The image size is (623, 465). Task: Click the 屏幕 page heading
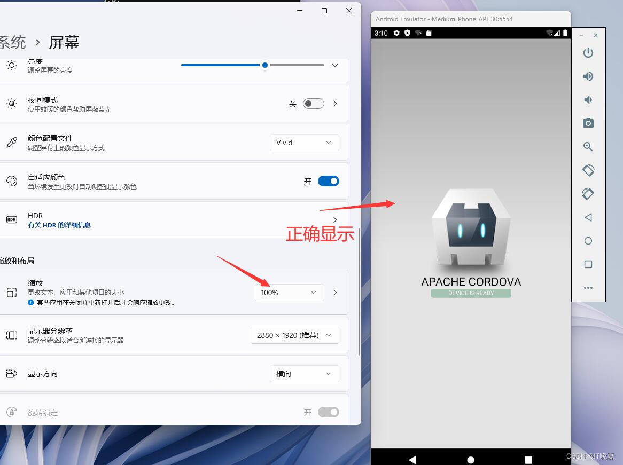[64, 42]
